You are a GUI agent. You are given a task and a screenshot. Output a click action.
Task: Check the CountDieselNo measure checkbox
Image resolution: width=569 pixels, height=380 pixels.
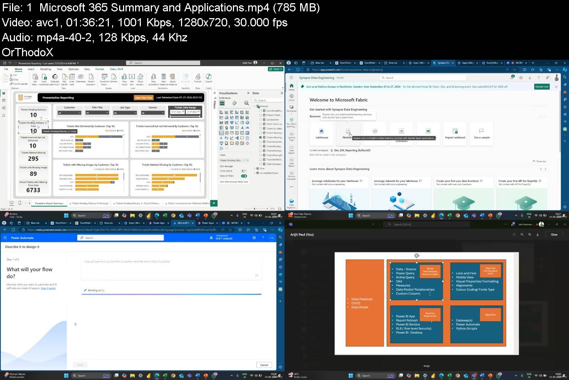[260, 111]
